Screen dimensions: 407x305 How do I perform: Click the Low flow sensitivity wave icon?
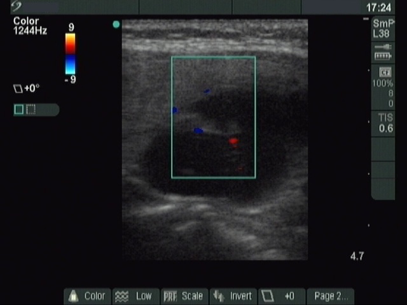coord(121,296)
